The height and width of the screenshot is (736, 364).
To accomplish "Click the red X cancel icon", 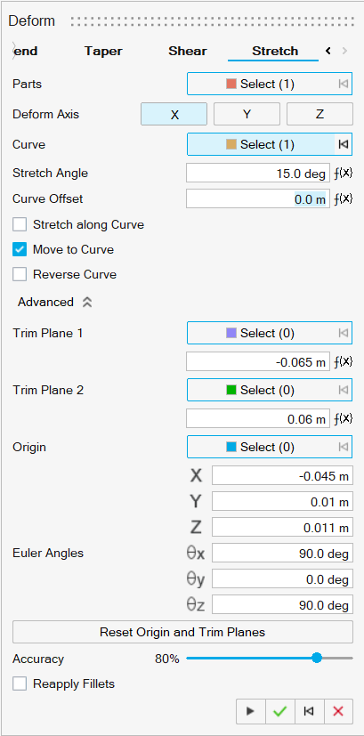I will click(x=338, y=711).
